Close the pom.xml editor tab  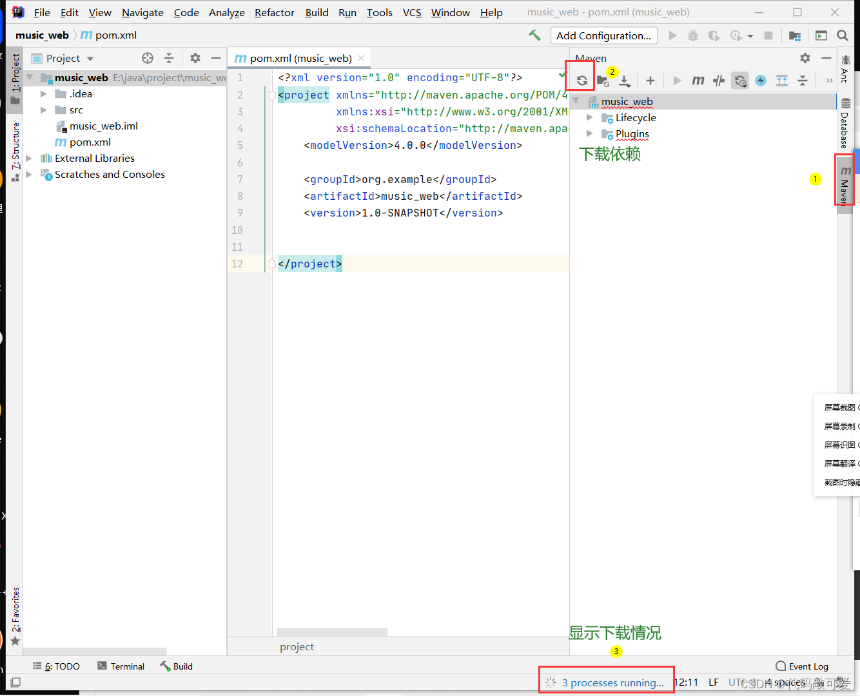[x=361, y=58]
